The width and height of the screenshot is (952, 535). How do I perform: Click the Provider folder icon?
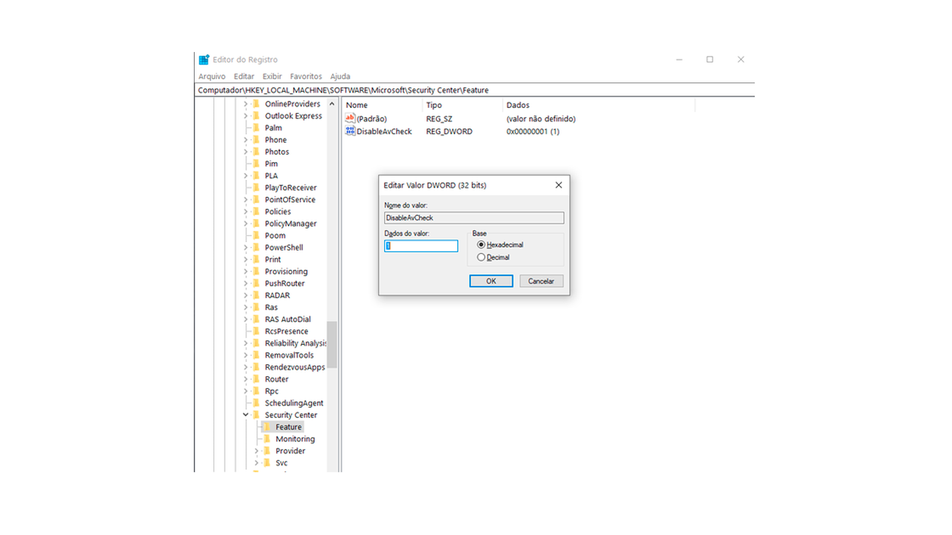[x=267, y=451]
